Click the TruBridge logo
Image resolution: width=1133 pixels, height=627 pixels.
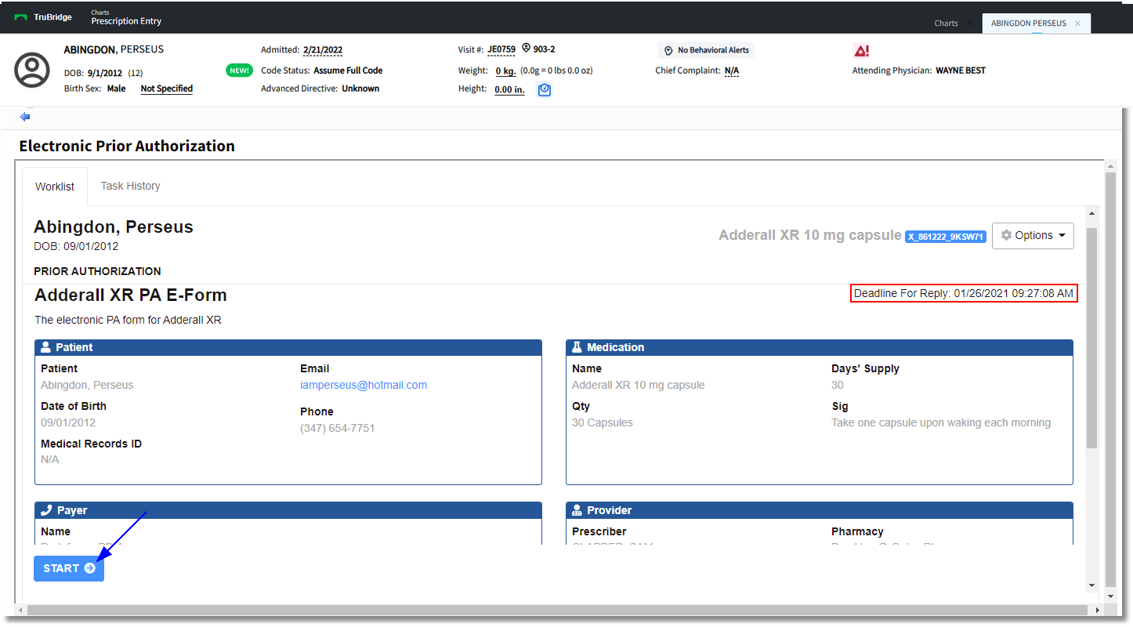point(43,17)
